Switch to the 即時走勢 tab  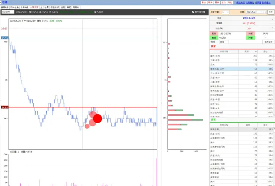(x=14, y=7)
